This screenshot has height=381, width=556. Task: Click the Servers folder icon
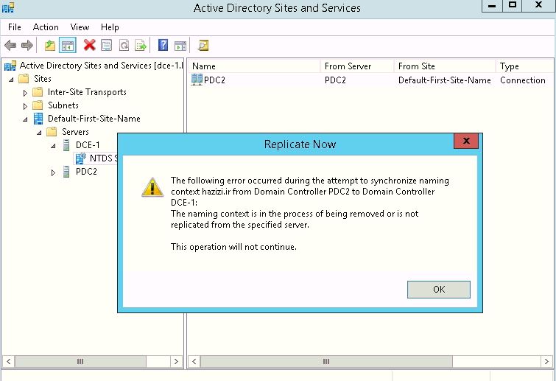pos(52,132)
